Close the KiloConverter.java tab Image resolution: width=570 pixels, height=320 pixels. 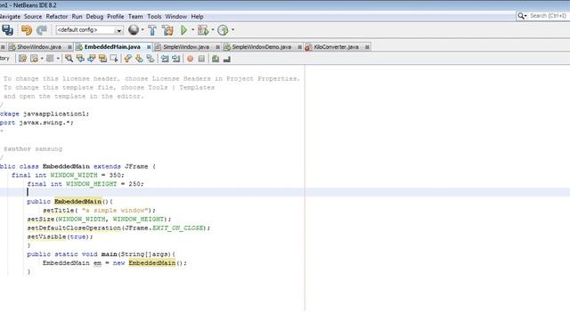pos(367,47)
